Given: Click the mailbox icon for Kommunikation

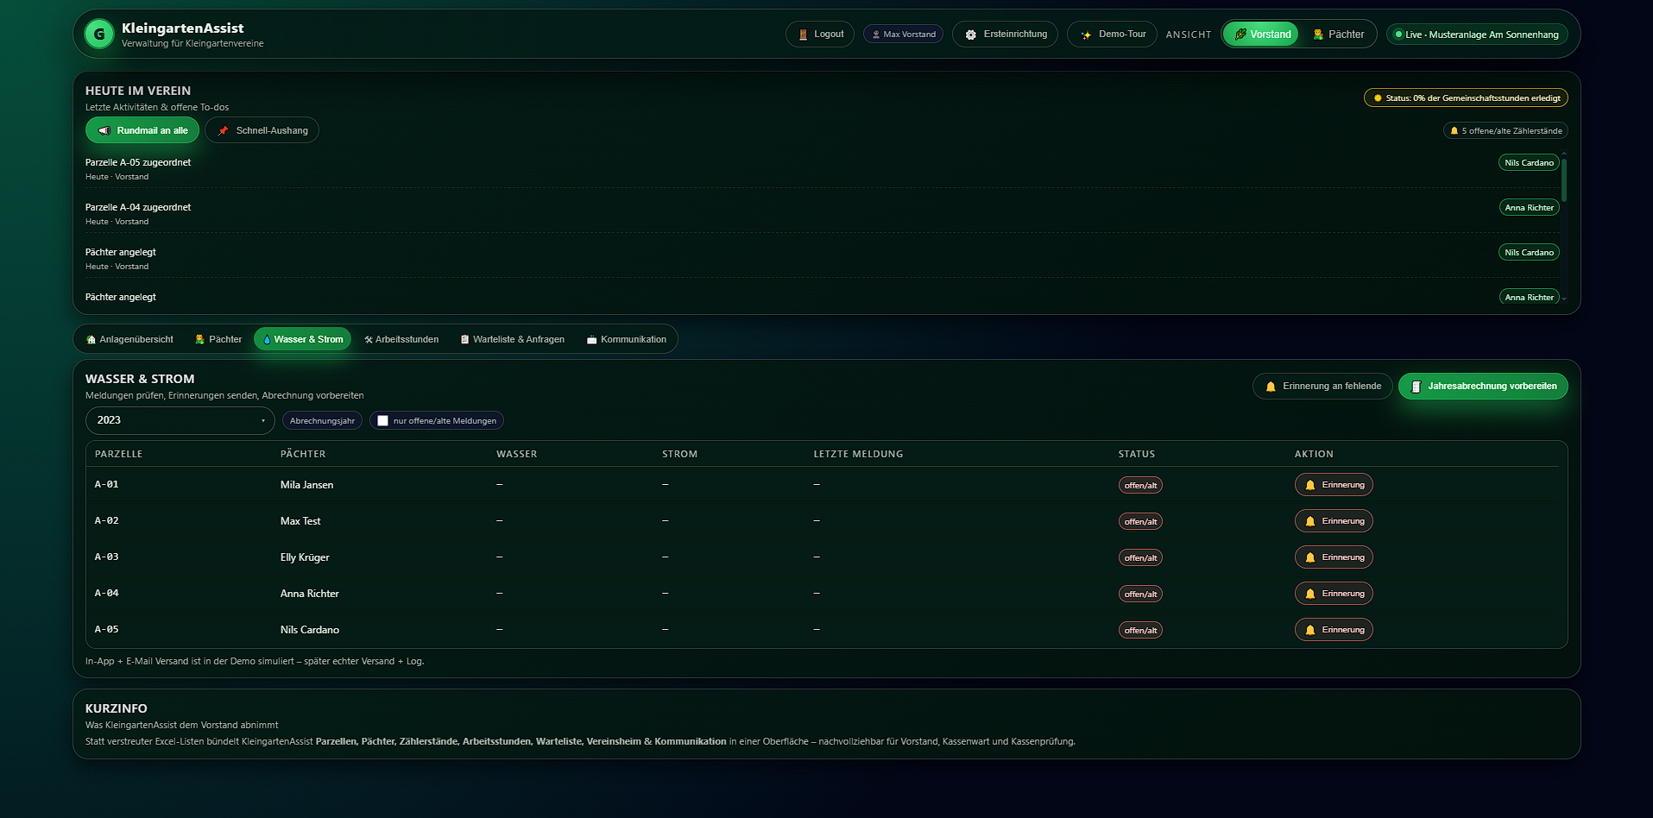Looking at the screenshot, I should click(593, 339).
